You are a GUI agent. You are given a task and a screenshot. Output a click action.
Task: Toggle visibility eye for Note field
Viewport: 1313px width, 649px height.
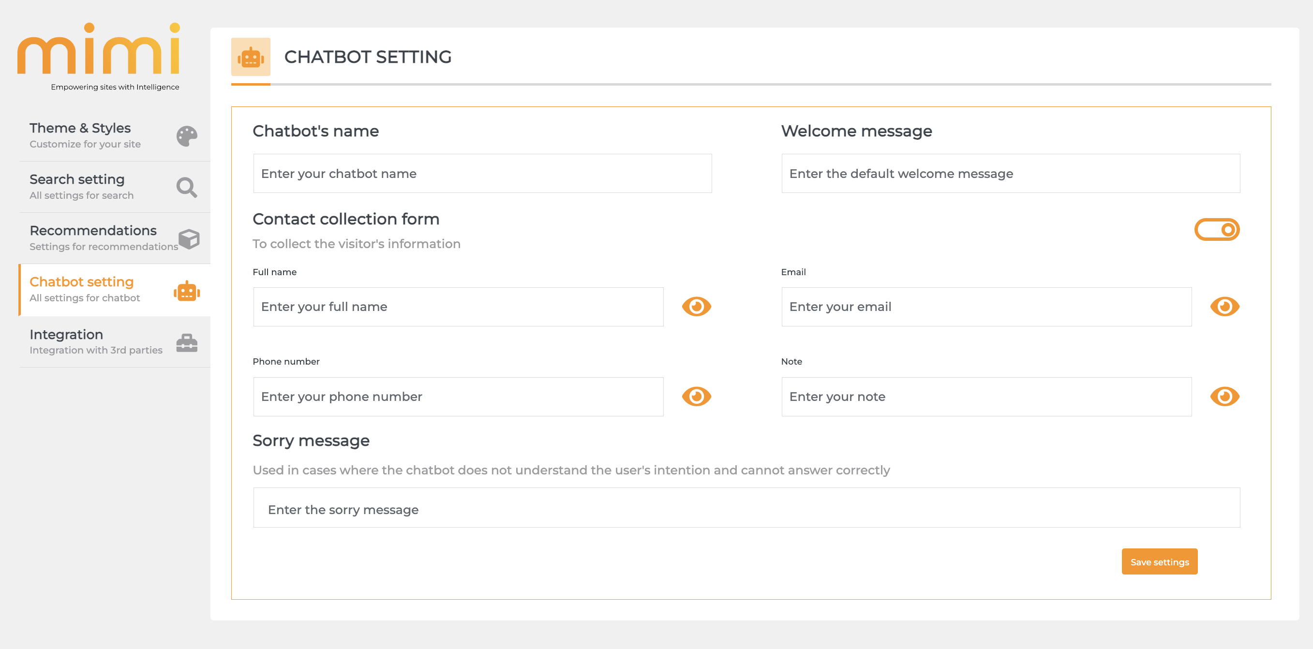[1224, 397]
